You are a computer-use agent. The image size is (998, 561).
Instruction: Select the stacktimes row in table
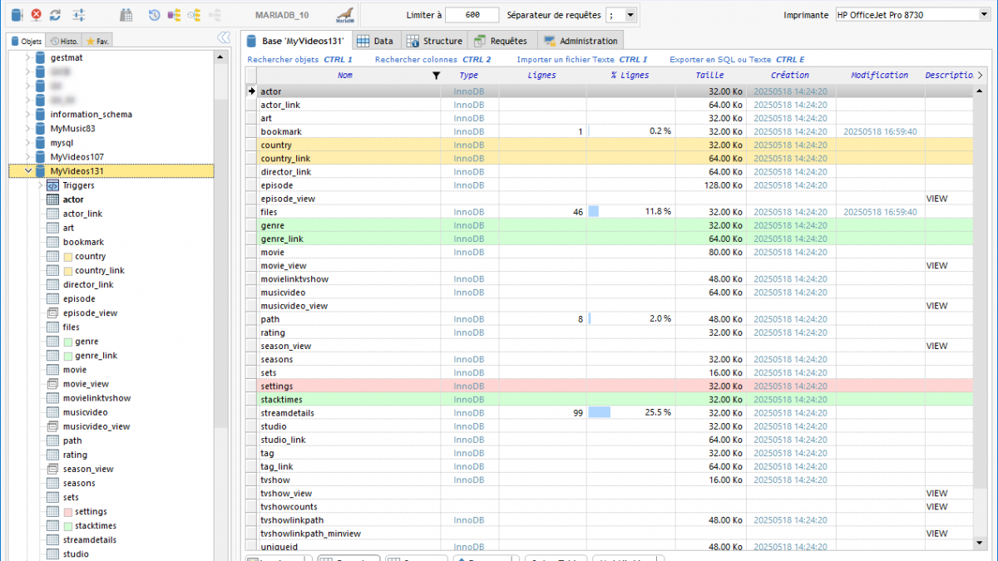click(x=610, y=400)
